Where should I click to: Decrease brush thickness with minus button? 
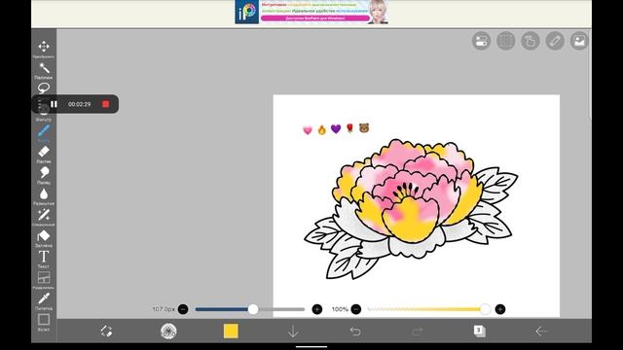(183, 309)
